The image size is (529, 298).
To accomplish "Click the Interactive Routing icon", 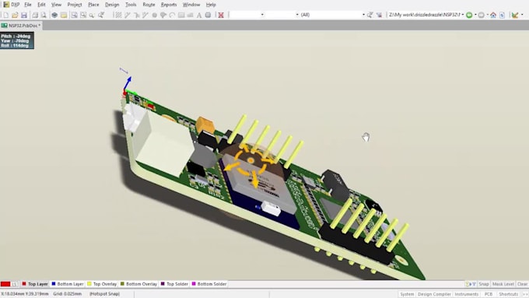I will (128, 15).
